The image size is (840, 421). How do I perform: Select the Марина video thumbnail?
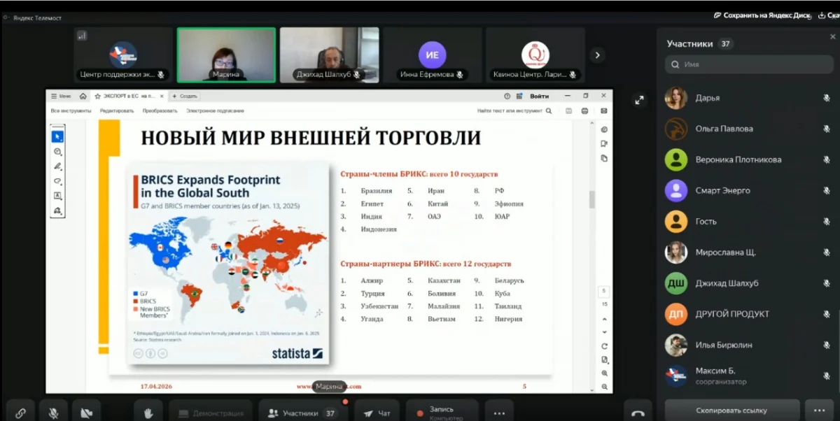[x=226, y=55]
